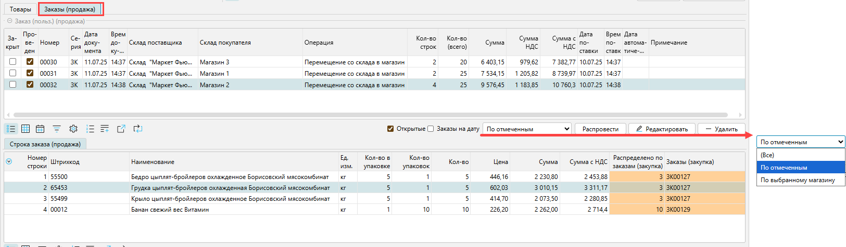Open the calendar view icon
Screen dimensions: 846x247
tap(40, 129)
